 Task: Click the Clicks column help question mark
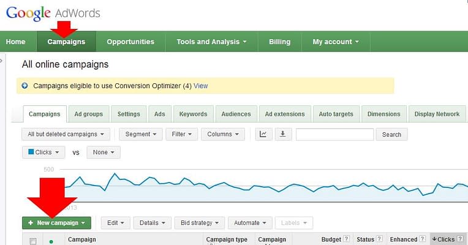point(460,239)
